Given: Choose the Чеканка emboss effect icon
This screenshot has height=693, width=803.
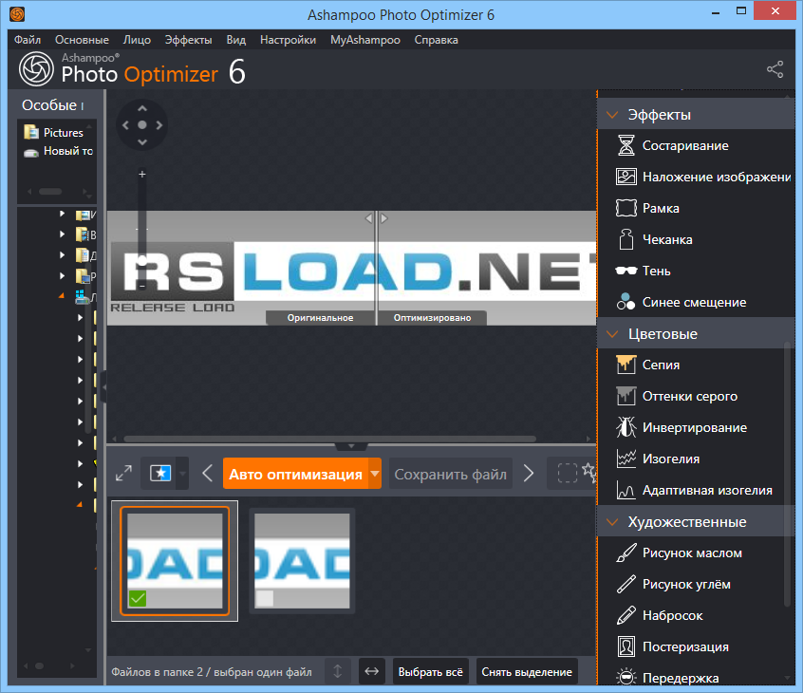Looking at the screenshot, I should pos(626,239).
